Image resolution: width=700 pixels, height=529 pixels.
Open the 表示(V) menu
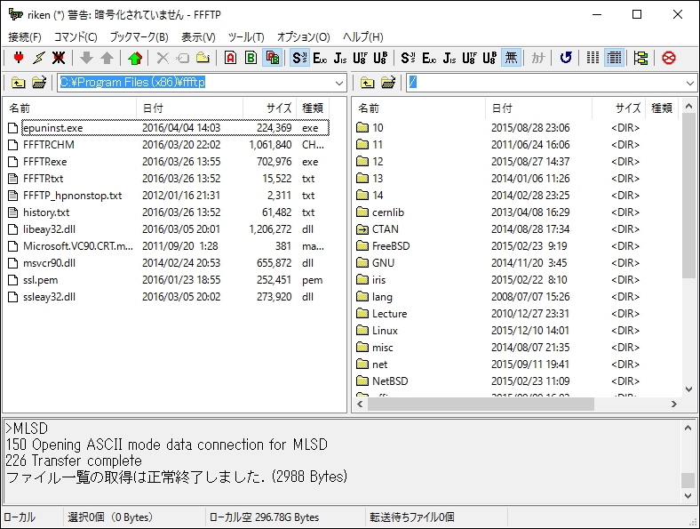point(198,37)
